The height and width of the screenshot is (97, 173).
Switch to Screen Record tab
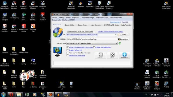click(83, 25)
